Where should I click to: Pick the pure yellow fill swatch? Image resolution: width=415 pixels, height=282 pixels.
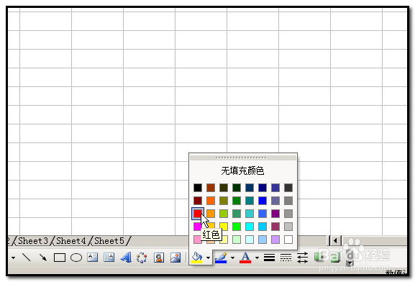pyautogui.click(x=224, y=227)
